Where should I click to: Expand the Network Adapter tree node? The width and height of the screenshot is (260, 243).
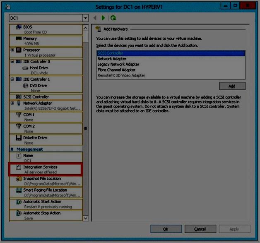coord(12,103)
